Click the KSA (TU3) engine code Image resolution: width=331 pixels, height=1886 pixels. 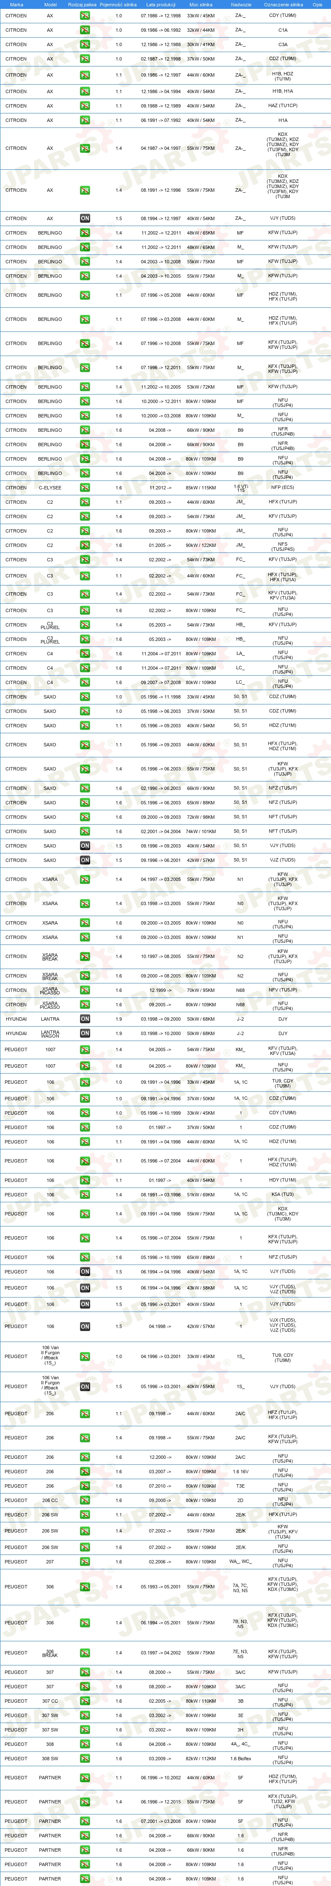click(283, 1194)
